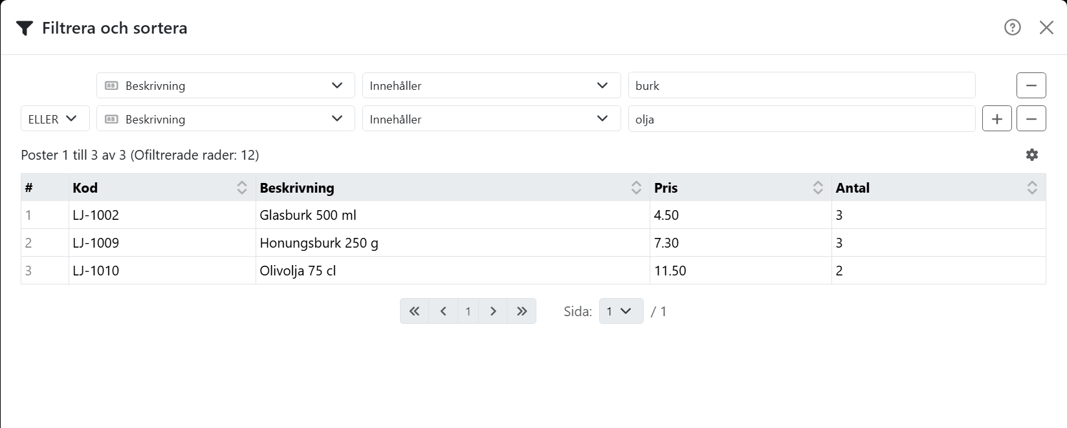Open field dropdown in the 'olja' row
The height and width of the screenshot is (428, 1067).
coord(226,119)
